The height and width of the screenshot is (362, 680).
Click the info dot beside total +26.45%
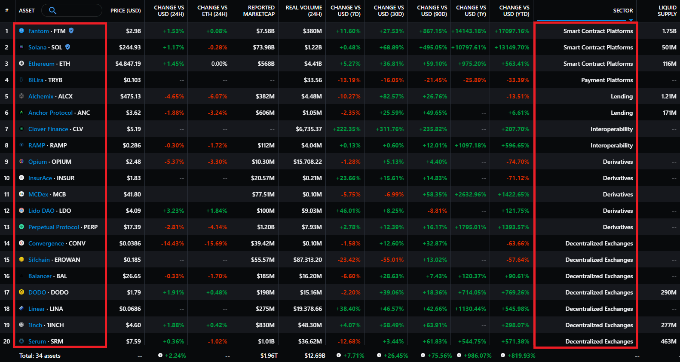(379, 356)
